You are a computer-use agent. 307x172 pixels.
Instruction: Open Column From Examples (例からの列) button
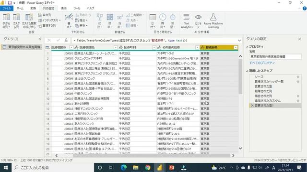click(6, 21)
